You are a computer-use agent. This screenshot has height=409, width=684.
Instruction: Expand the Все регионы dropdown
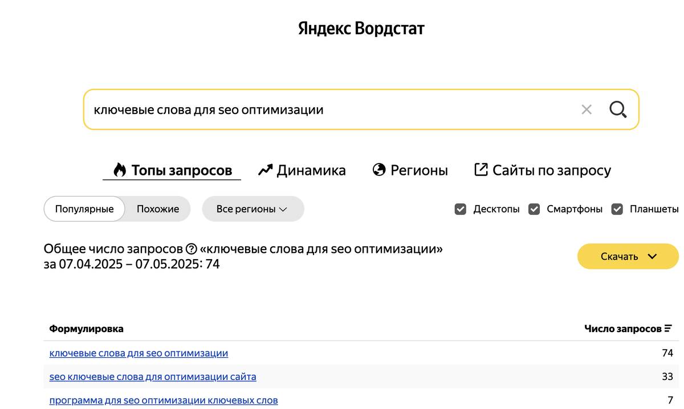(253, 209)
